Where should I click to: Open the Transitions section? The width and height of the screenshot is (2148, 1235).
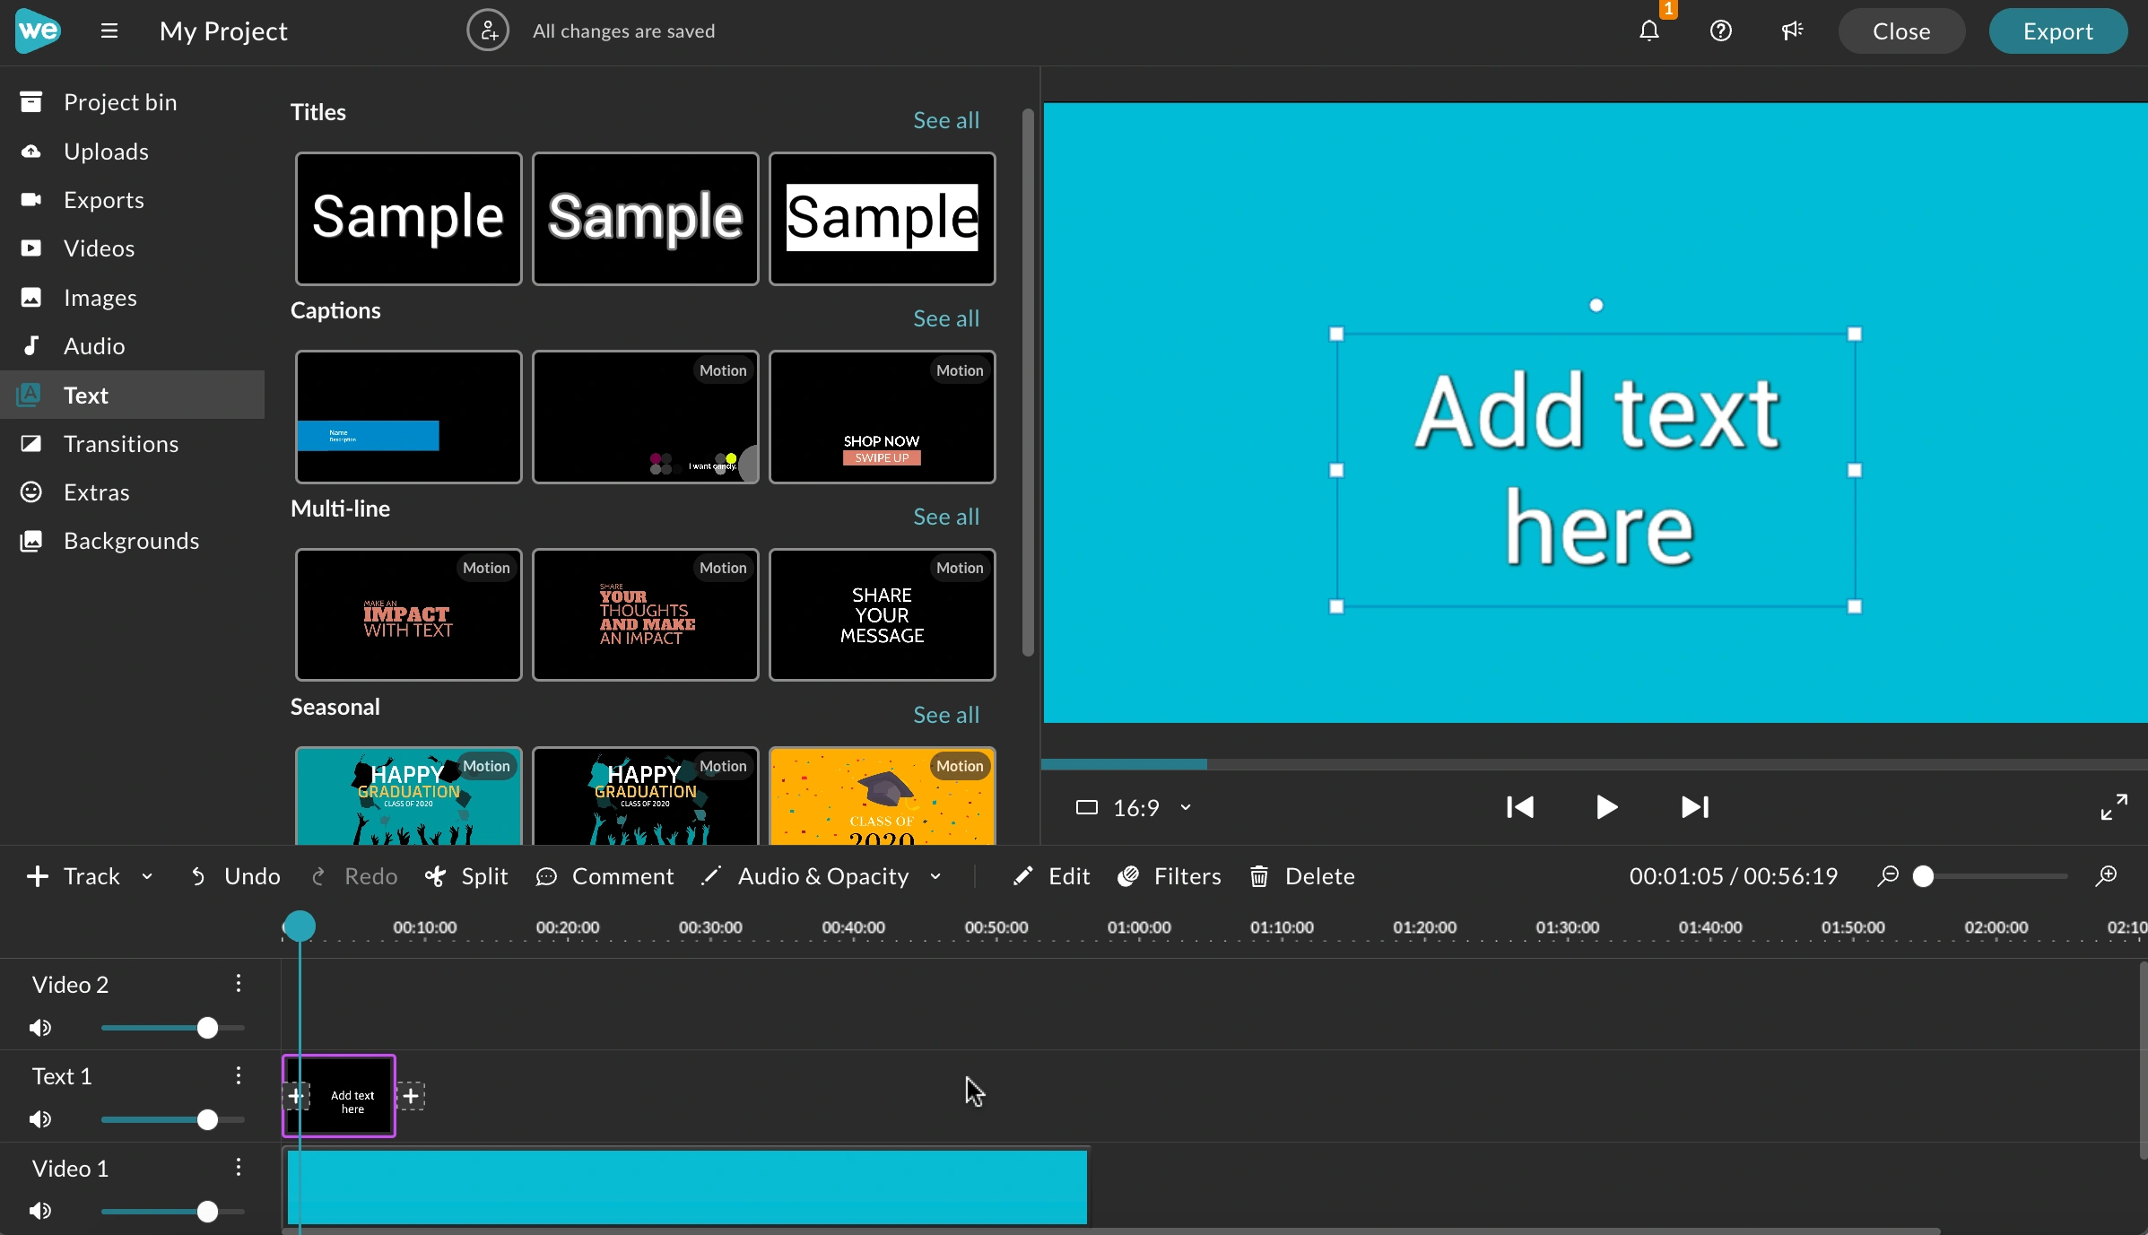pos(133,444)
